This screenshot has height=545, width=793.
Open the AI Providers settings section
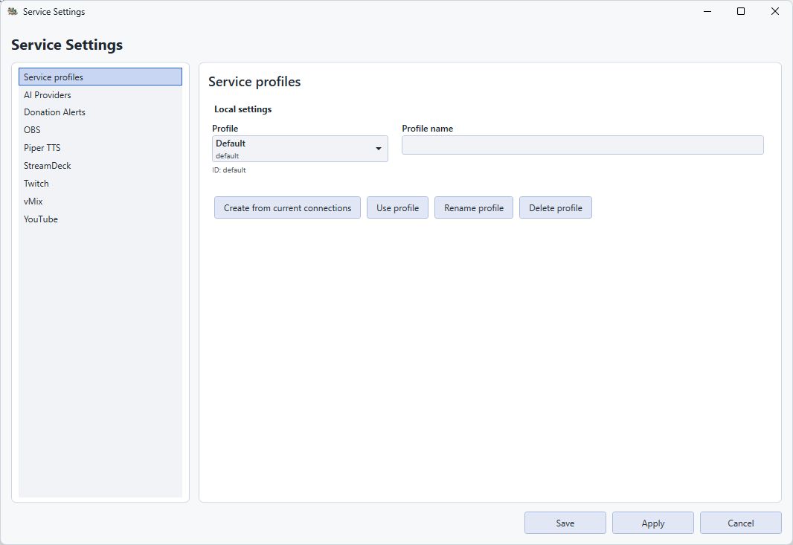(x=100, y=94)
